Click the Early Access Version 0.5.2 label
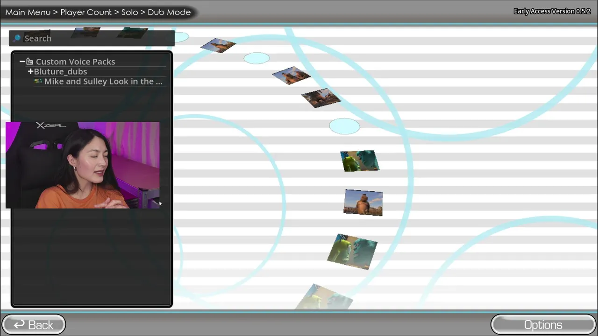The image size is (598, 336). (552, 11)
